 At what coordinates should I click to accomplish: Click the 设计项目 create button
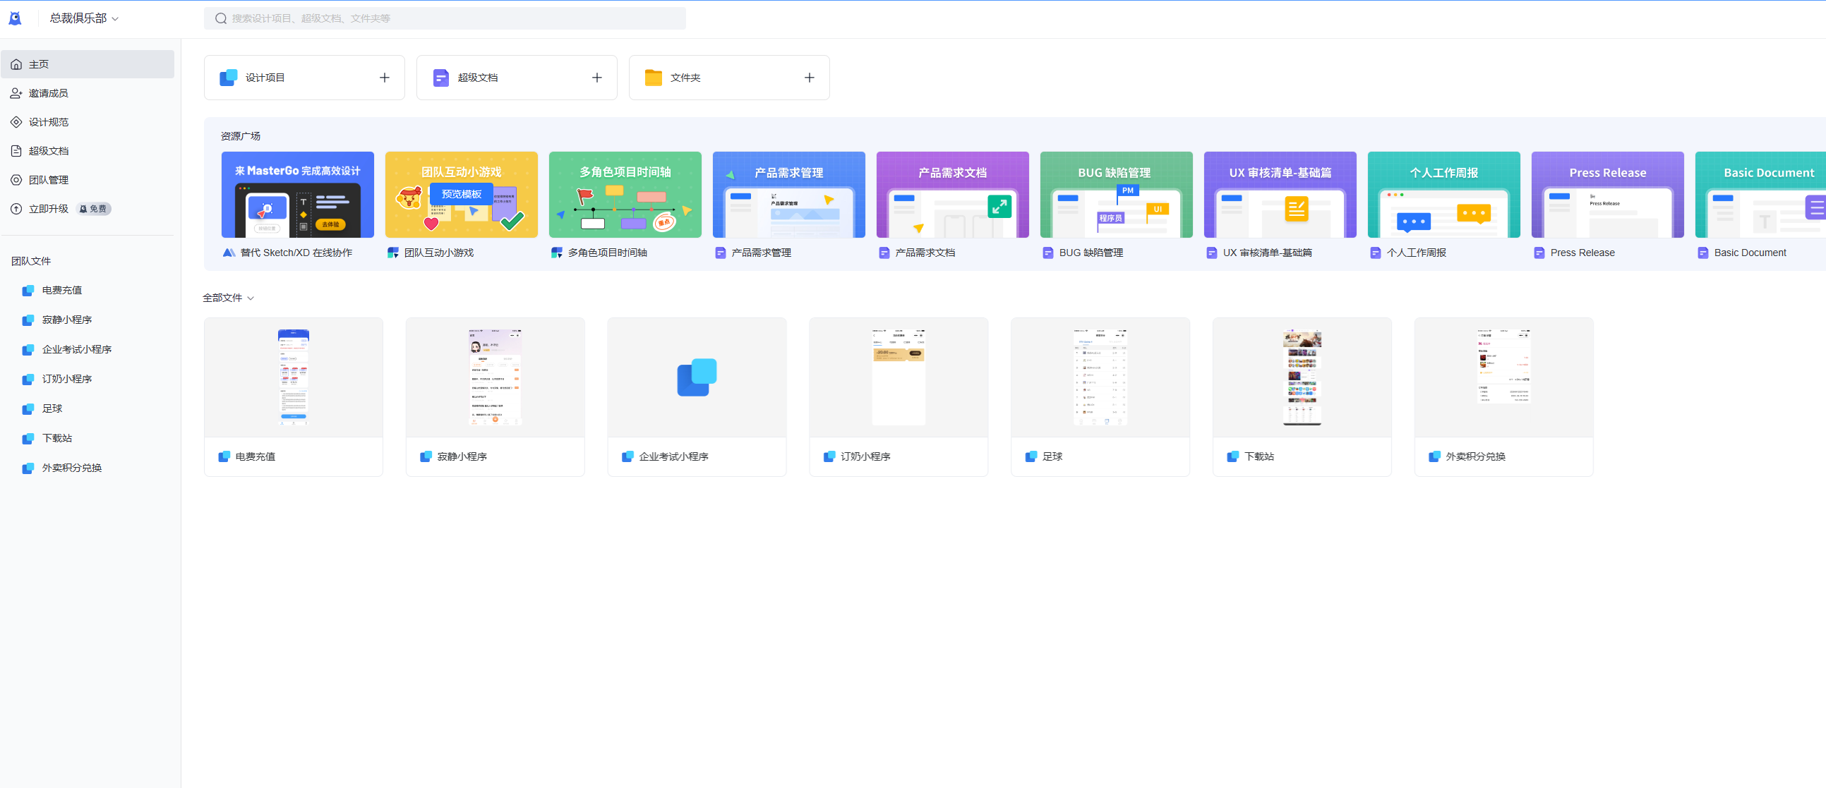click(x=383, y=78)
